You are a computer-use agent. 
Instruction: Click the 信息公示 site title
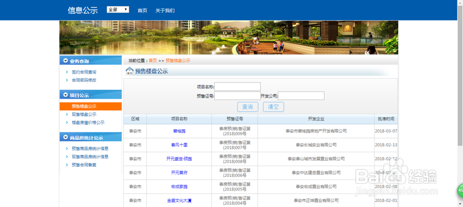tap(83, 10)
